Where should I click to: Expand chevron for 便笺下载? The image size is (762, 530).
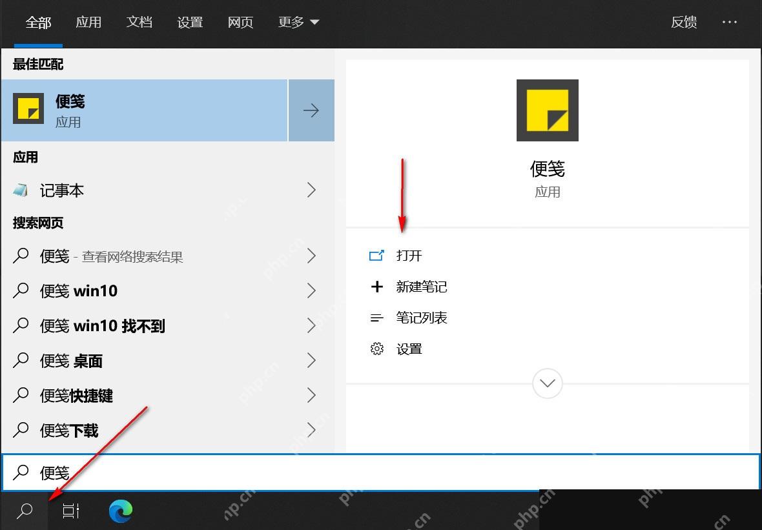click(x=311, y=430)
